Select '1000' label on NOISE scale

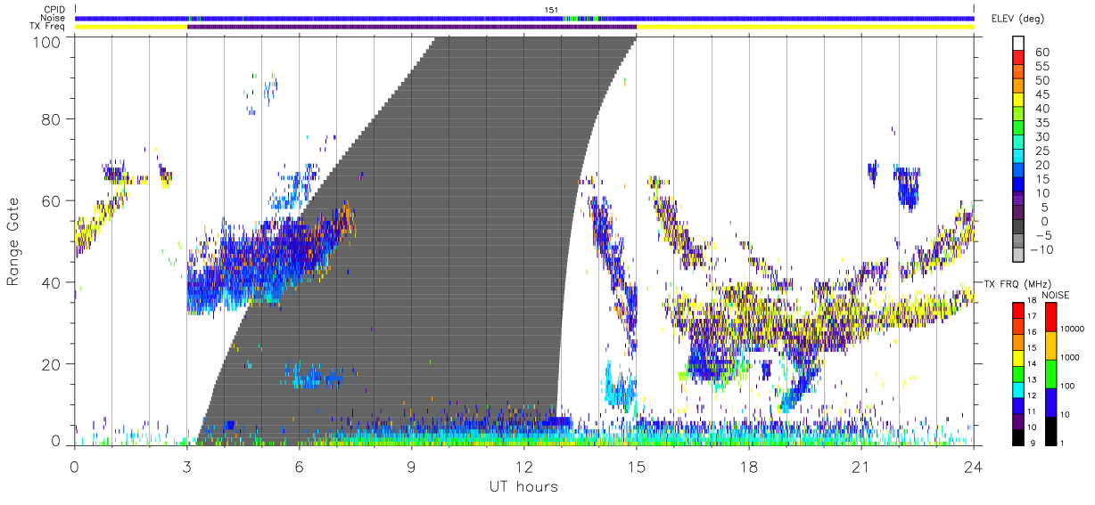(x=1071, y=357)
